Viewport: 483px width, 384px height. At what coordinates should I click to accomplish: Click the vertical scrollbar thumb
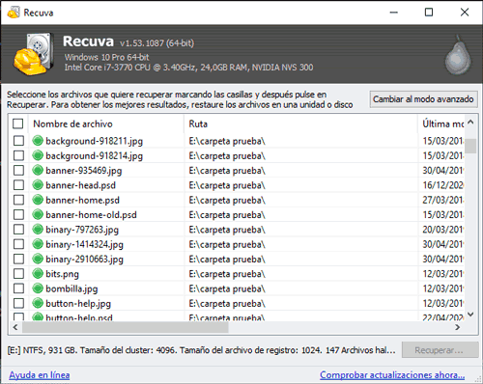(470, 146)
